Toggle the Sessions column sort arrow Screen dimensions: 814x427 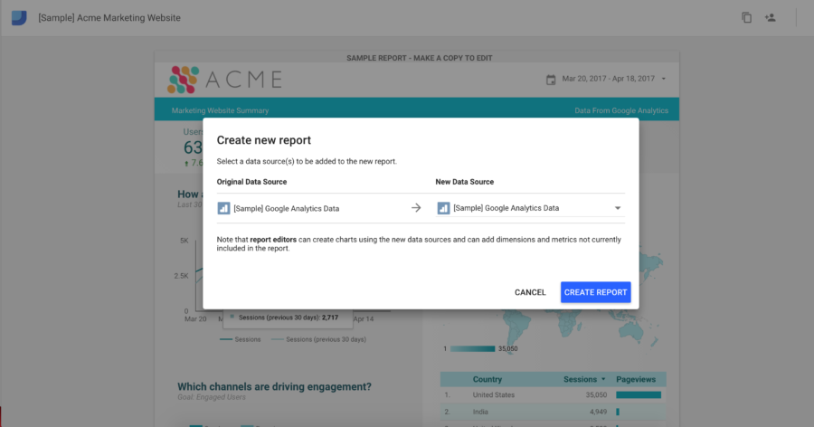pos(603,379)
